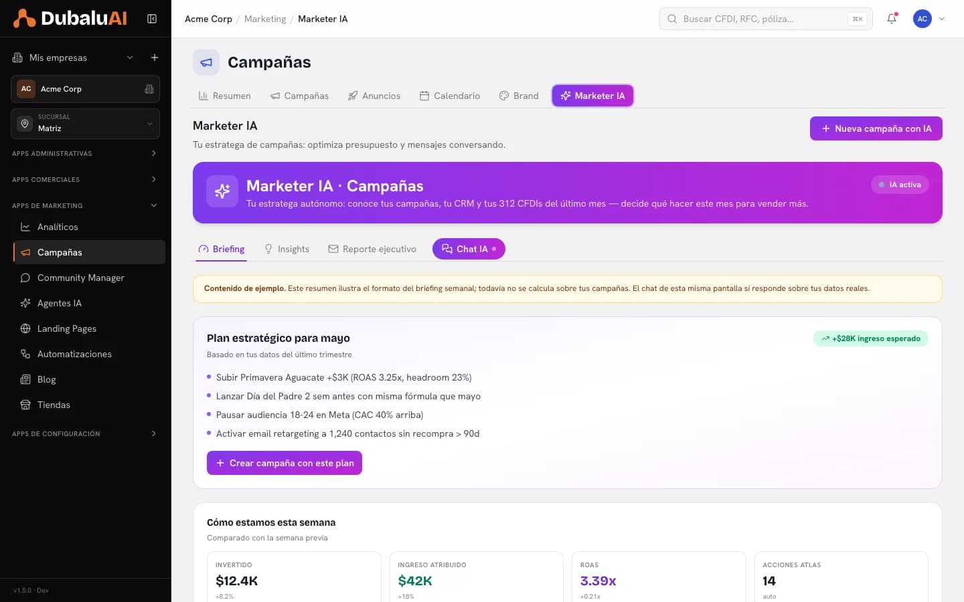
Task: Open Reporte ejecutivo sub-tab
Action: click(x=372, y=249)
